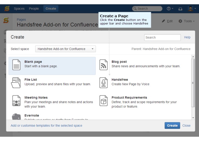199x141 pixels.
Task: Select the Blank page template
Action: click(52, 66)
